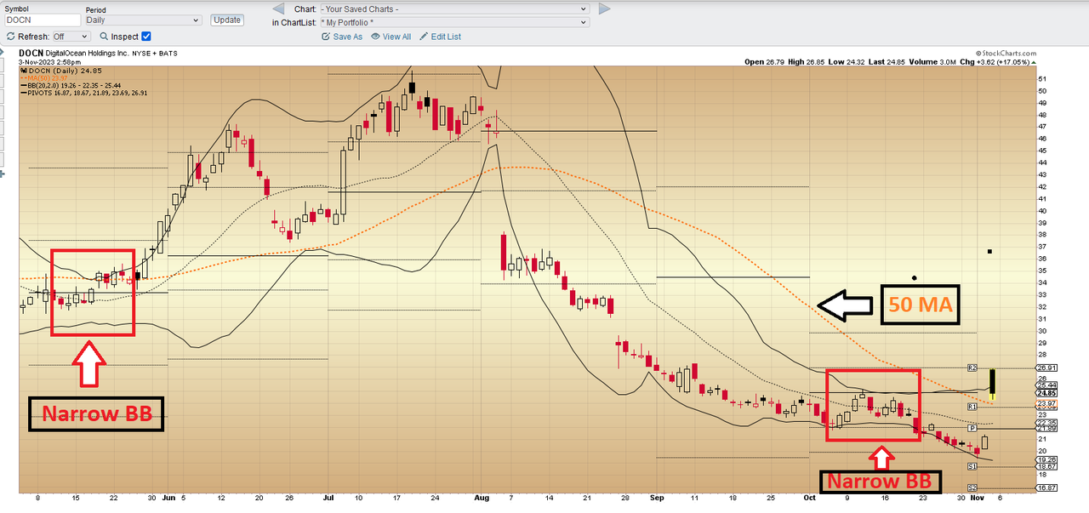Click the 3-Nov-2023 2:58pm timestamp
This screenshot has height=513, width=1089.
click(x=49, y=62)
